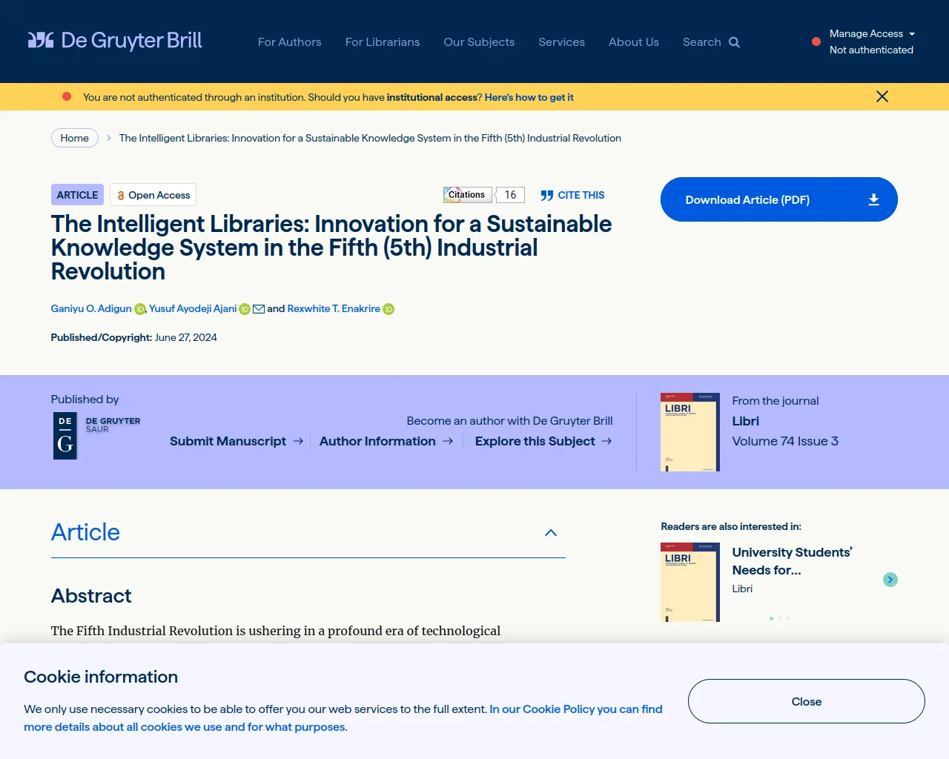The width and height of the screenshot is (949, 759).
Task: Close the cookie information banner
Action: pyautogui.click(x=806, y=701)
